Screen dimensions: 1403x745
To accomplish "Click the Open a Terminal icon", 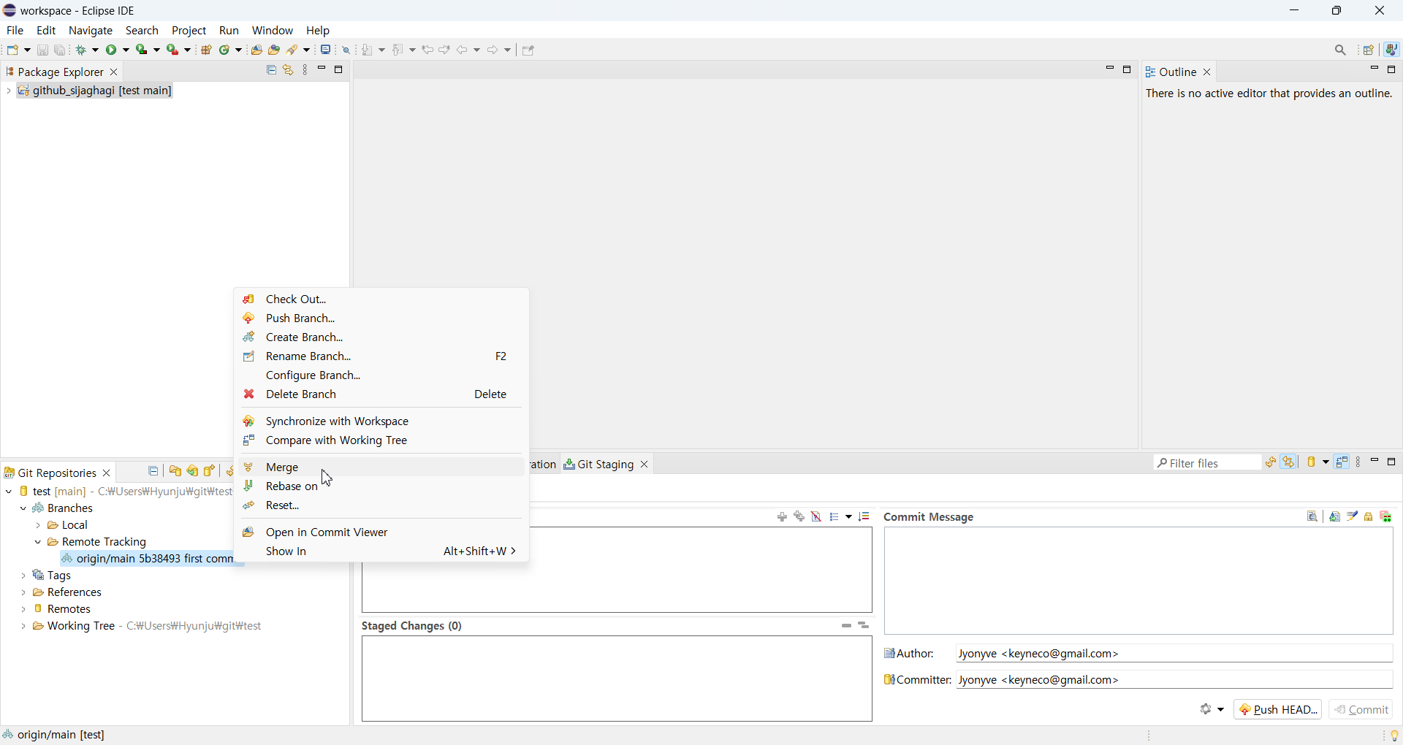I will tap(326, 50).
